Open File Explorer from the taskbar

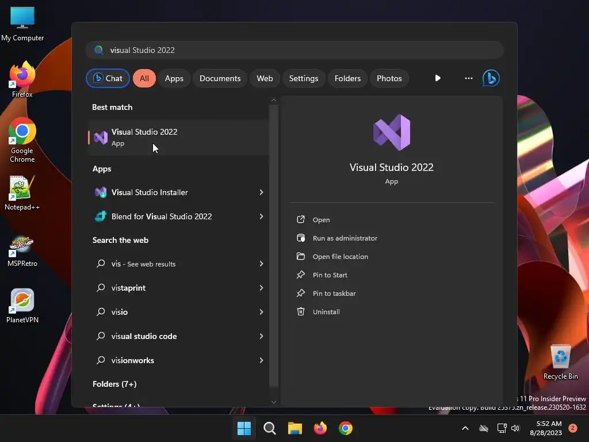(295, 428)
